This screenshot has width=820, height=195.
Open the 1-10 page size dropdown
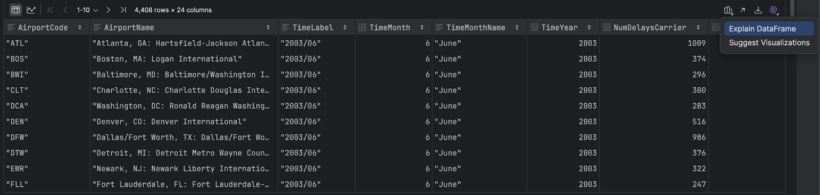tap(87, 10)
